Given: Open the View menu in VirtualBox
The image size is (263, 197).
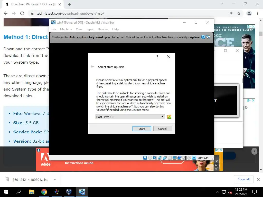Looking at the screenshot, I should (x=79, y=29).
